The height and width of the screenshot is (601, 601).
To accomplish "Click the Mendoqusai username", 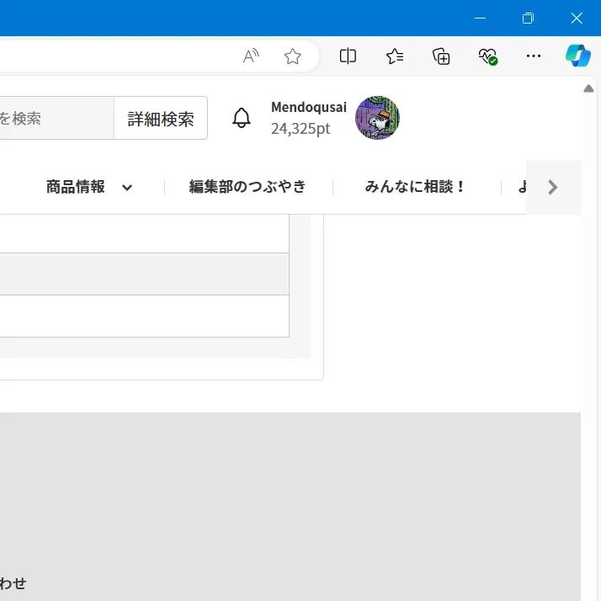I will pyautogui.click(x=308, y=107).
